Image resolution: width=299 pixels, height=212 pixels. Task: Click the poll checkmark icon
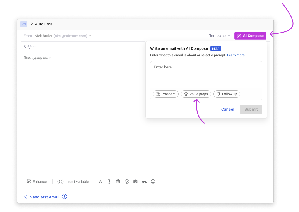(127, 181)
